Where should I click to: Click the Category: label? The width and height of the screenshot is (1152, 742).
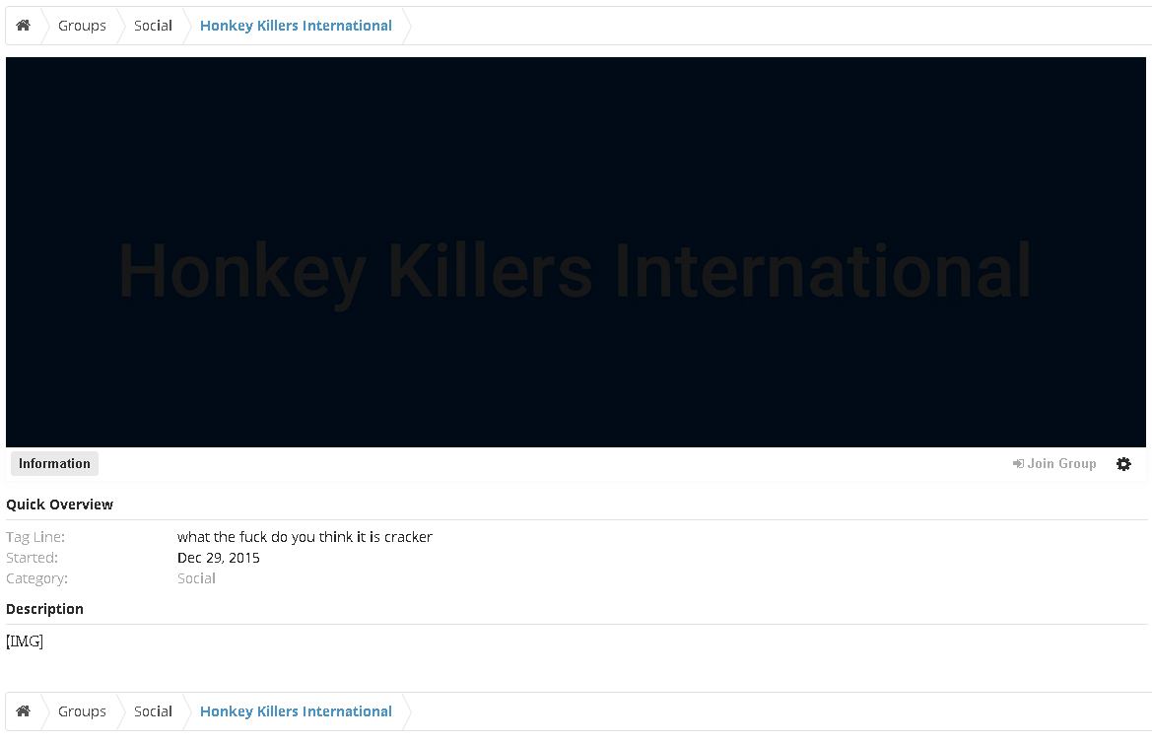point(36,578)
